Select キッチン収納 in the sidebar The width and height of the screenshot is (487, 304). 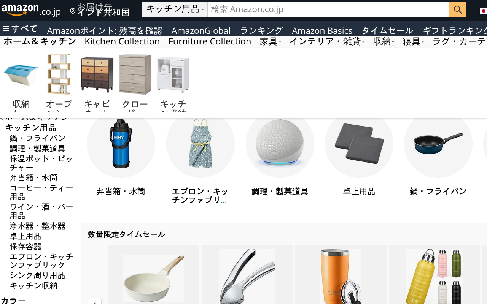coord(33,285)
